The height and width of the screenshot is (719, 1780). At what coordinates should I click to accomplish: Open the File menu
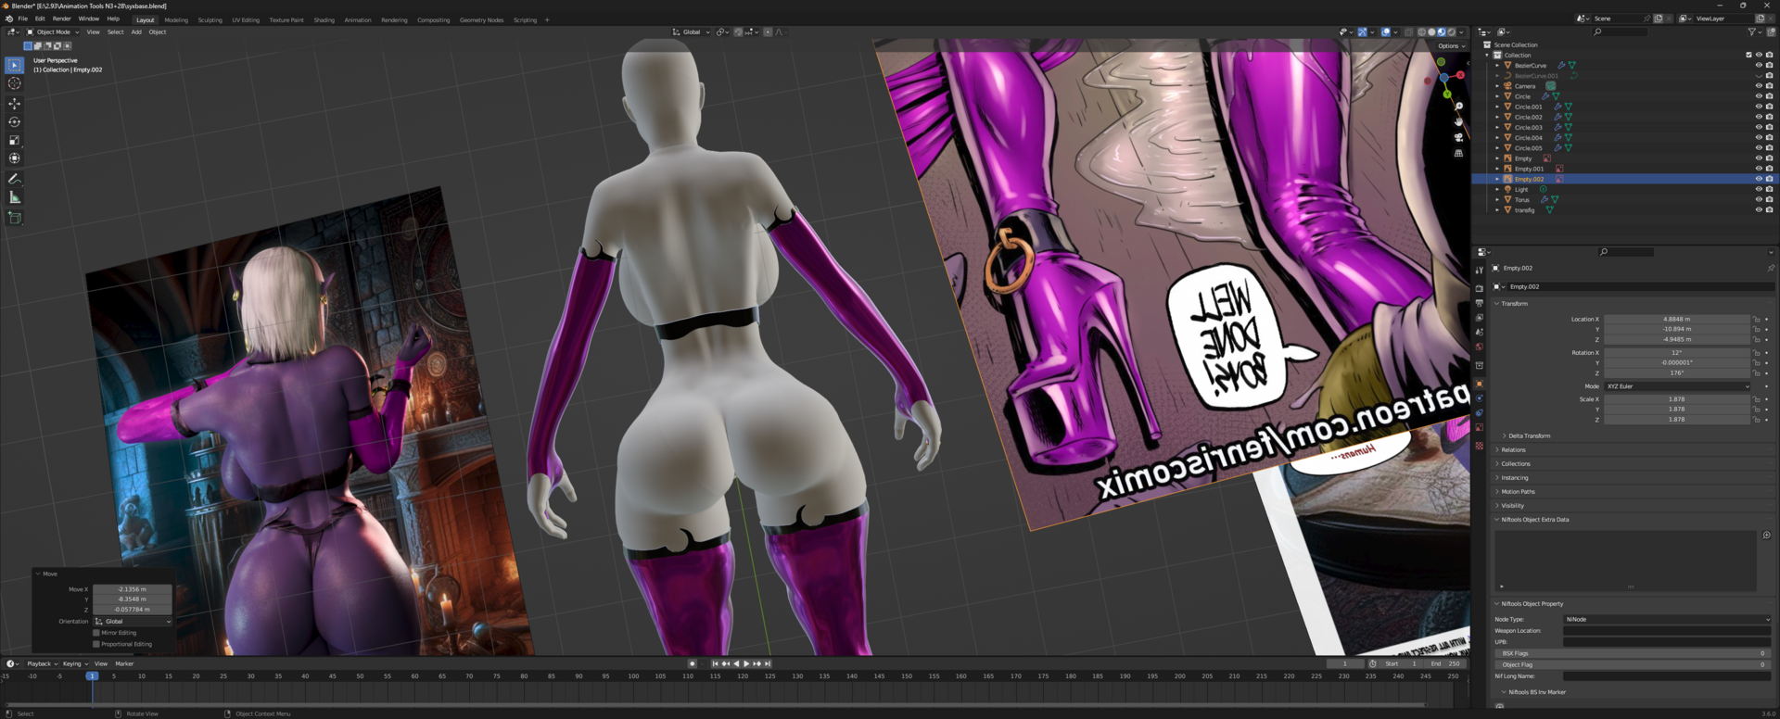coord(22,19)
